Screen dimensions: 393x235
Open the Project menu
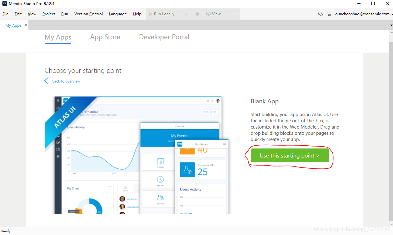[x=49, y=14]
